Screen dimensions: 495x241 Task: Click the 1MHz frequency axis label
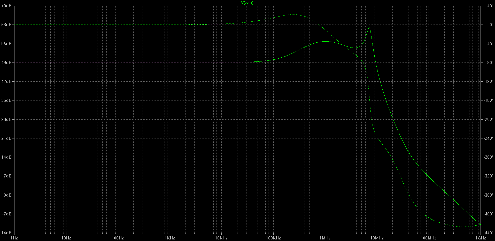click(325, 238)
